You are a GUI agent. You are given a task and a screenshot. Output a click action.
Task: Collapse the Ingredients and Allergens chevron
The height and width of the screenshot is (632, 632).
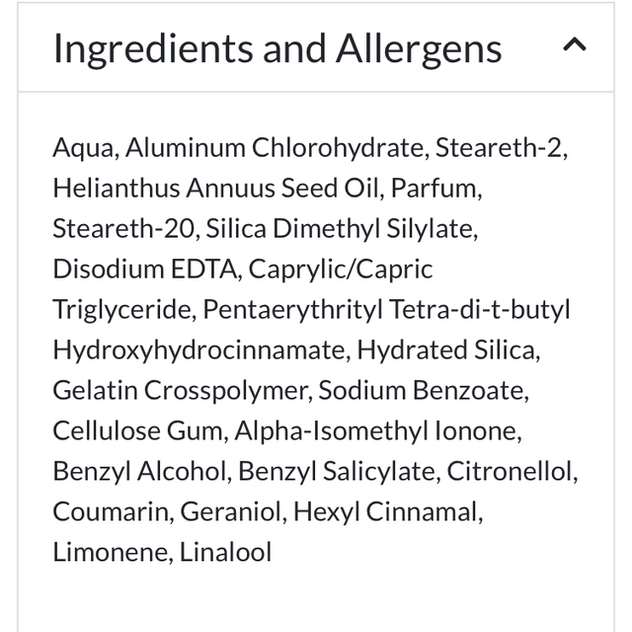575,45
